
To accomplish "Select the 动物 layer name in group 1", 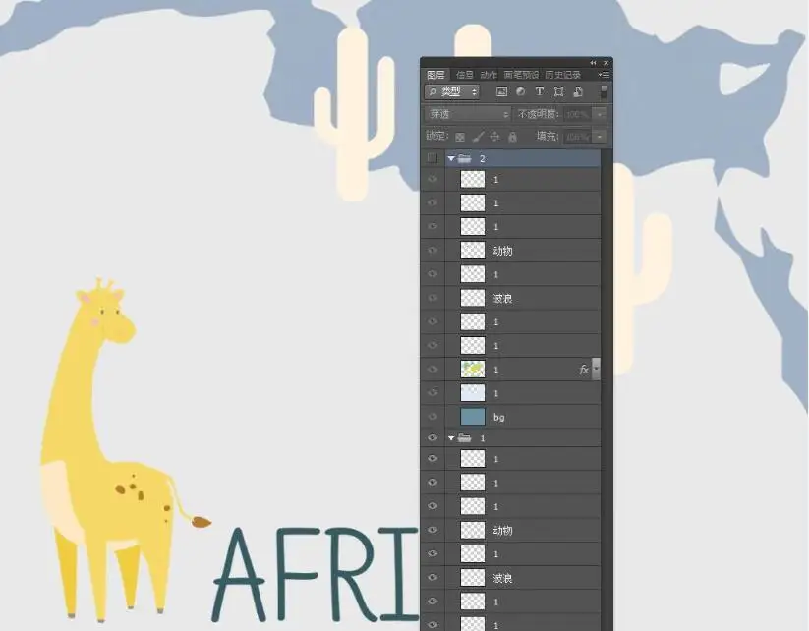I will (502, 531).
